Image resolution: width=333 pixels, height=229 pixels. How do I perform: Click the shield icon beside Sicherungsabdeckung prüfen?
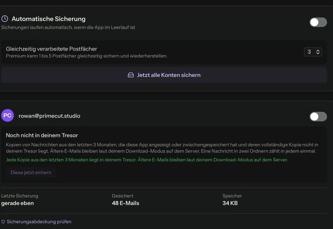[x=3, y=222]
